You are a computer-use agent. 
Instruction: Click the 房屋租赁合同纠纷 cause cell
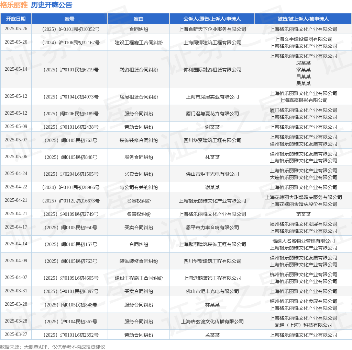(x=139, y=97)
